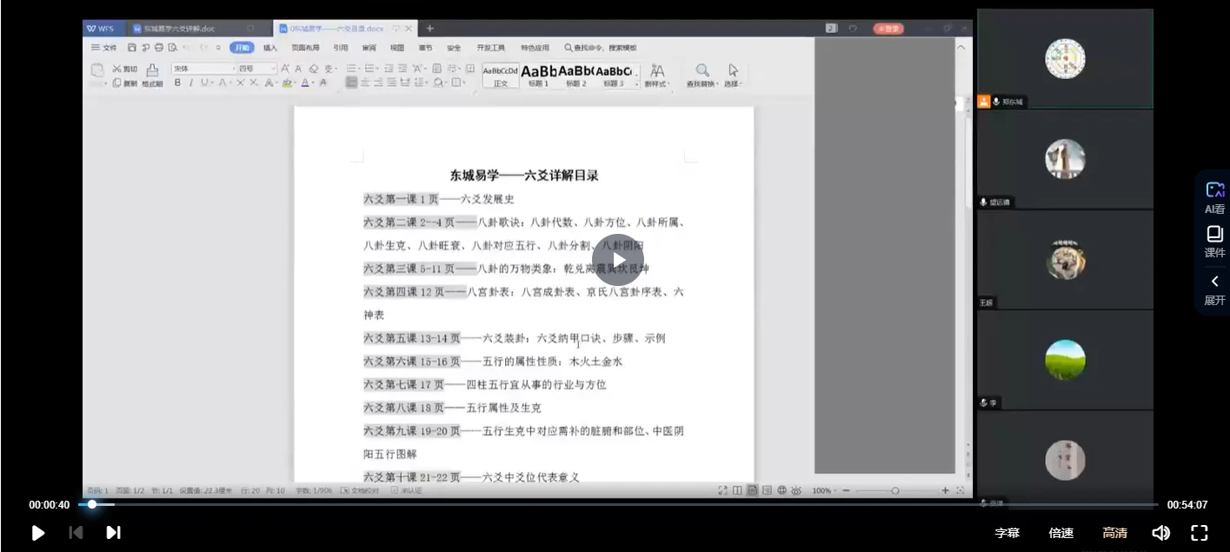Open the 视图 ribbon tab

coord(397,48)
